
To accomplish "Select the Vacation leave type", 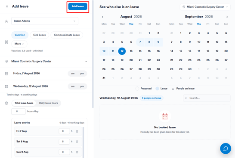I will tap(20, 35).
